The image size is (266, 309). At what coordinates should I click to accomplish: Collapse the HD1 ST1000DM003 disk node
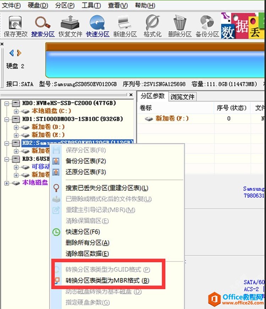click(7, 119)
